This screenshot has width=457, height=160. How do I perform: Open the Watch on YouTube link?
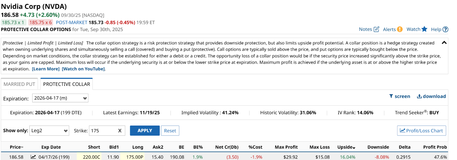coord(83,69)
